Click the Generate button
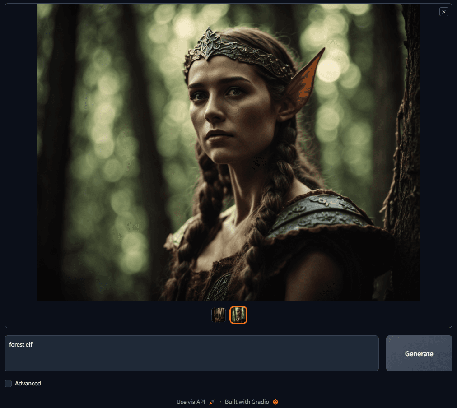The image size is (457, 408). pyautogui.click(x=419, y=353)
